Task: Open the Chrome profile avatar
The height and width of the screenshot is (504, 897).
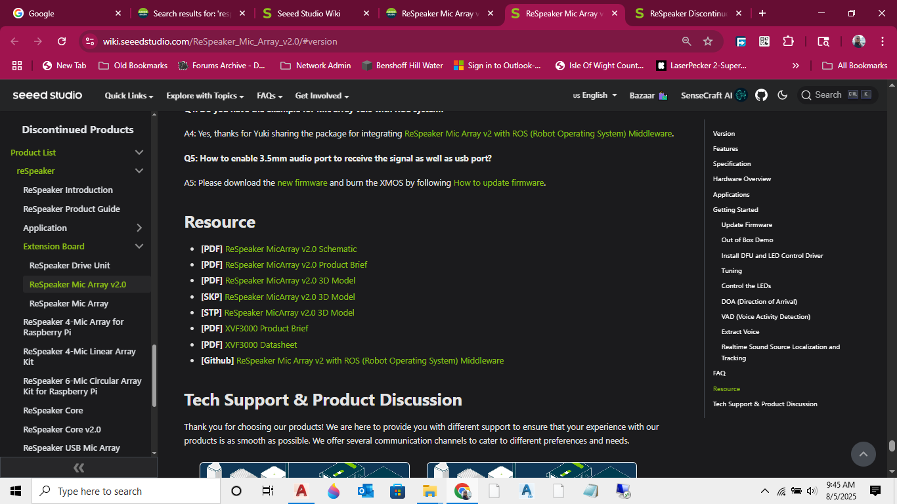Action: 859,41
